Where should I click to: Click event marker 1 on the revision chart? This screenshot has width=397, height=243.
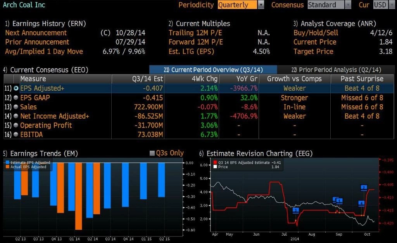(339, 201)
